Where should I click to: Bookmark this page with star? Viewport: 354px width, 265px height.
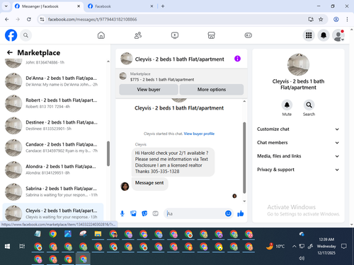321,19
